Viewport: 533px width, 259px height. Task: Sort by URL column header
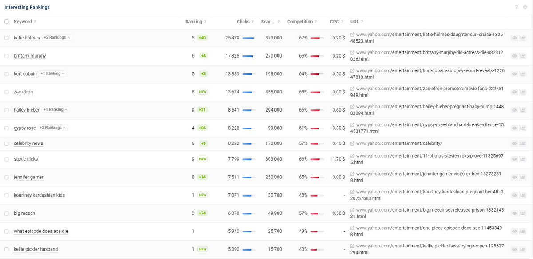click(x=354, y=22)
